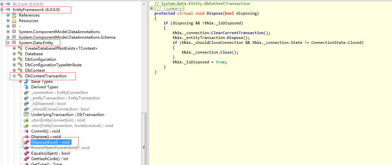This screenshot has height=165, width=392.
Task: Select GetHashCode() : int method
Action: 49,159
